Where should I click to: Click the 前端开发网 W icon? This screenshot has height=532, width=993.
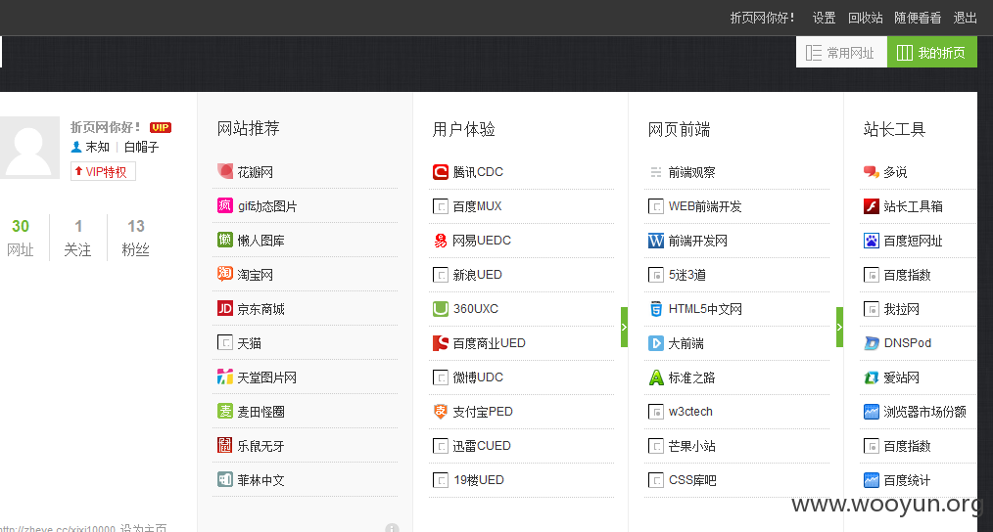click(656, 241)
